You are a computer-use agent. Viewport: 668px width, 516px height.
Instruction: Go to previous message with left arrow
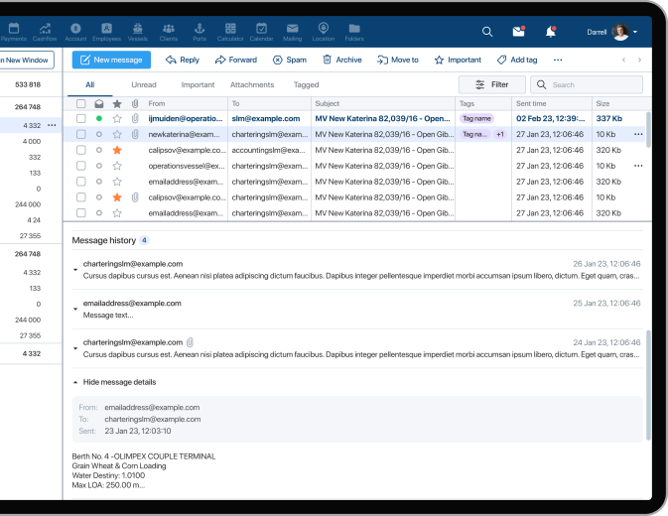click(623, 60)
